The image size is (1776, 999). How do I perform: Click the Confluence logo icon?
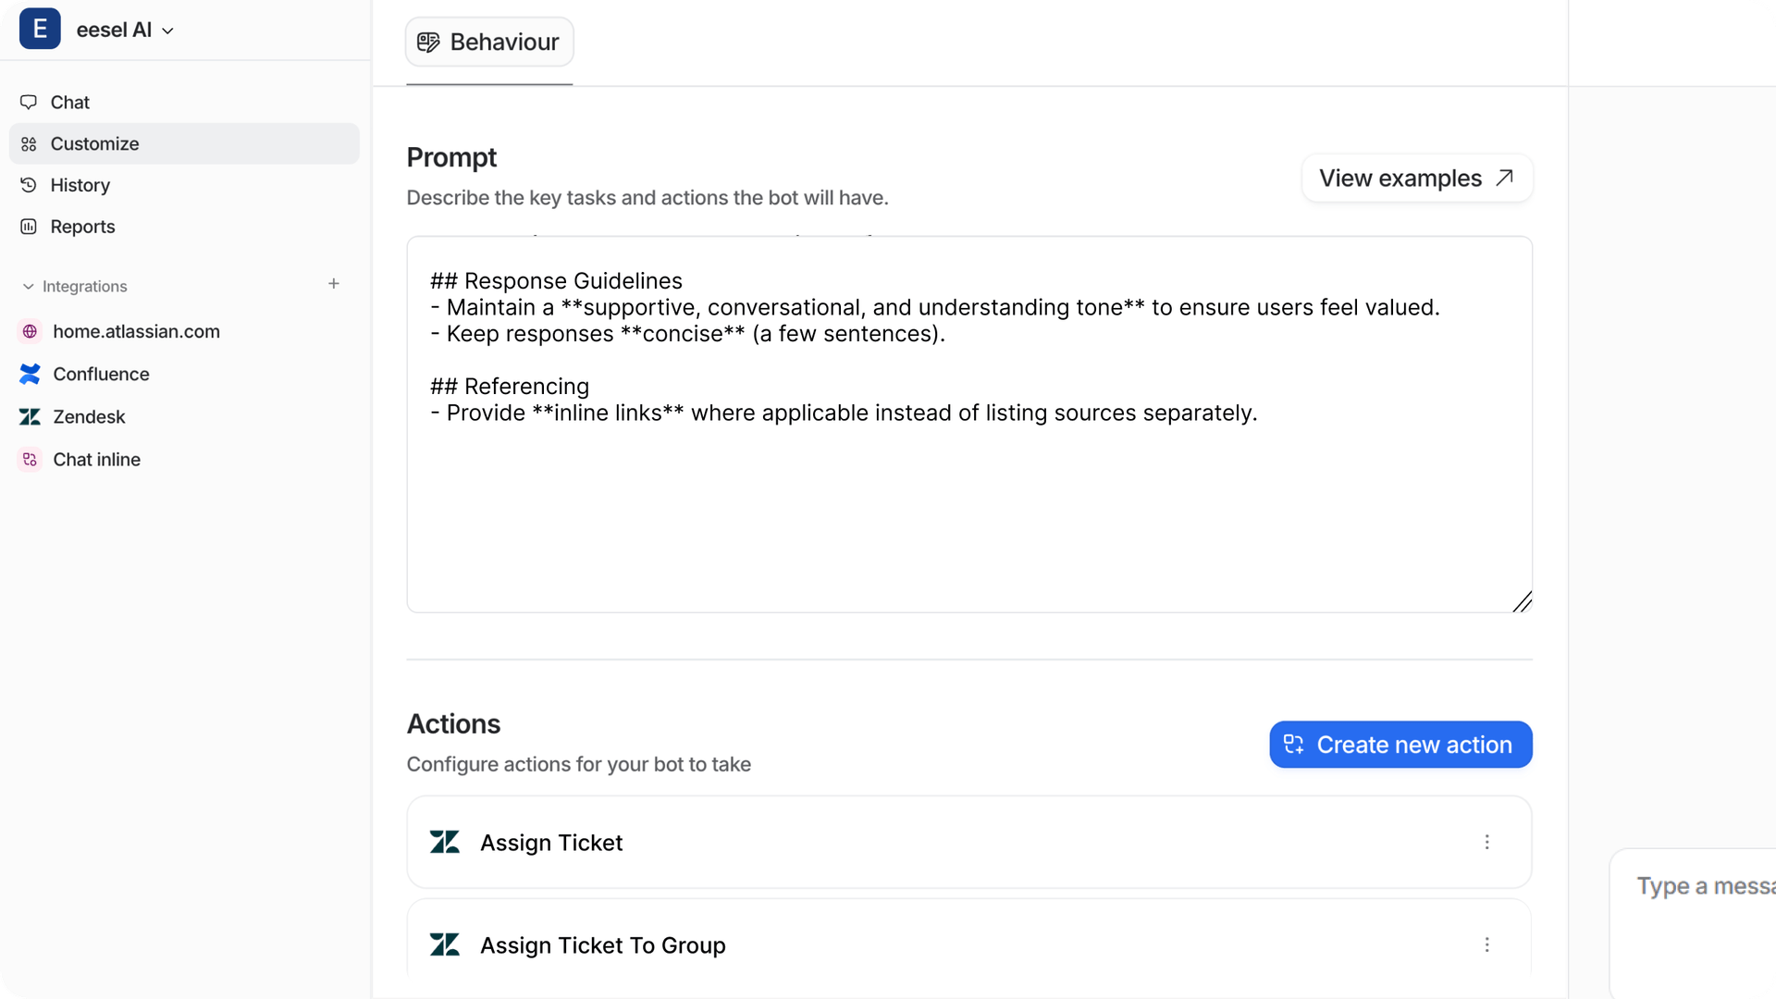(x=30, y=374)
